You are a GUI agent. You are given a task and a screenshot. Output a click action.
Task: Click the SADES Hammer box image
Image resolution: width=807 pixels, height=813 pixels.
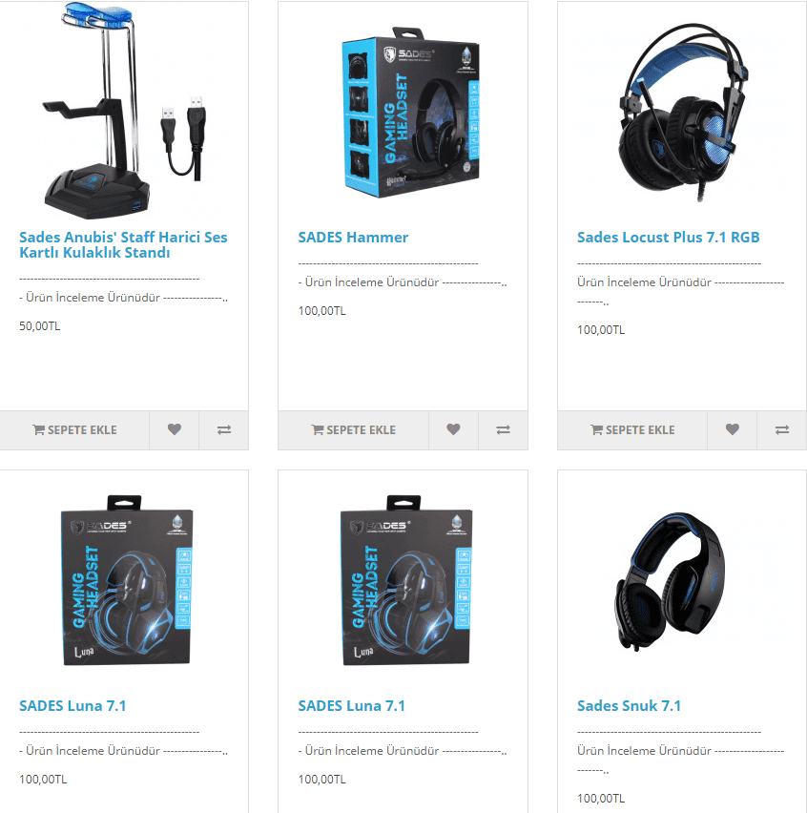409,113
